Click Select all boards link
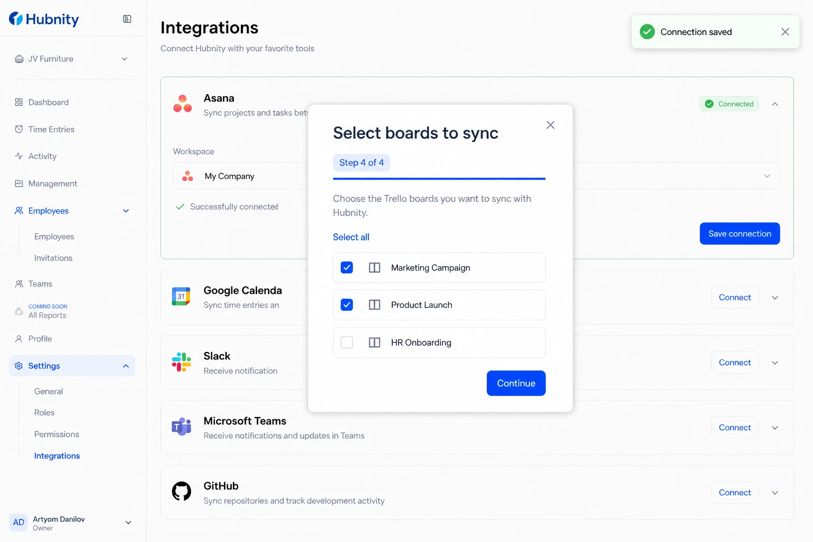The image size is (813, 542). 351,237
